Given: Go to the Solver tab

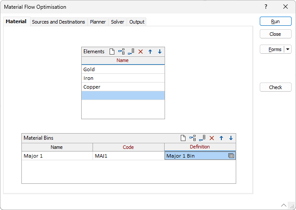Looking at the screenshot, I should (117, 22).
